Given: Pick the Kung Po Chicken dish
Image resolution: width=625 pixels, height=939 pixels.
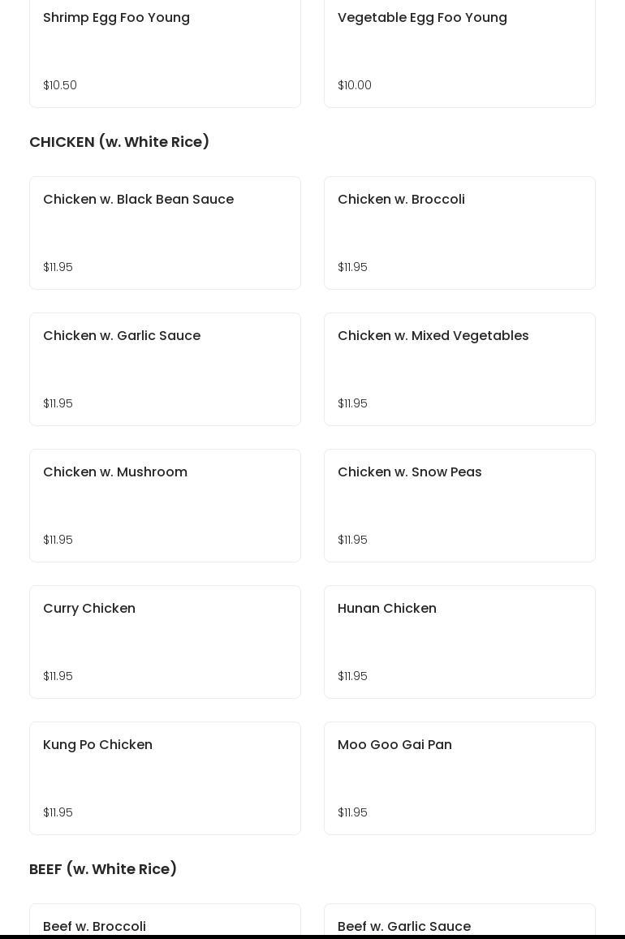Looking at the screenshot, I should 165,778.
